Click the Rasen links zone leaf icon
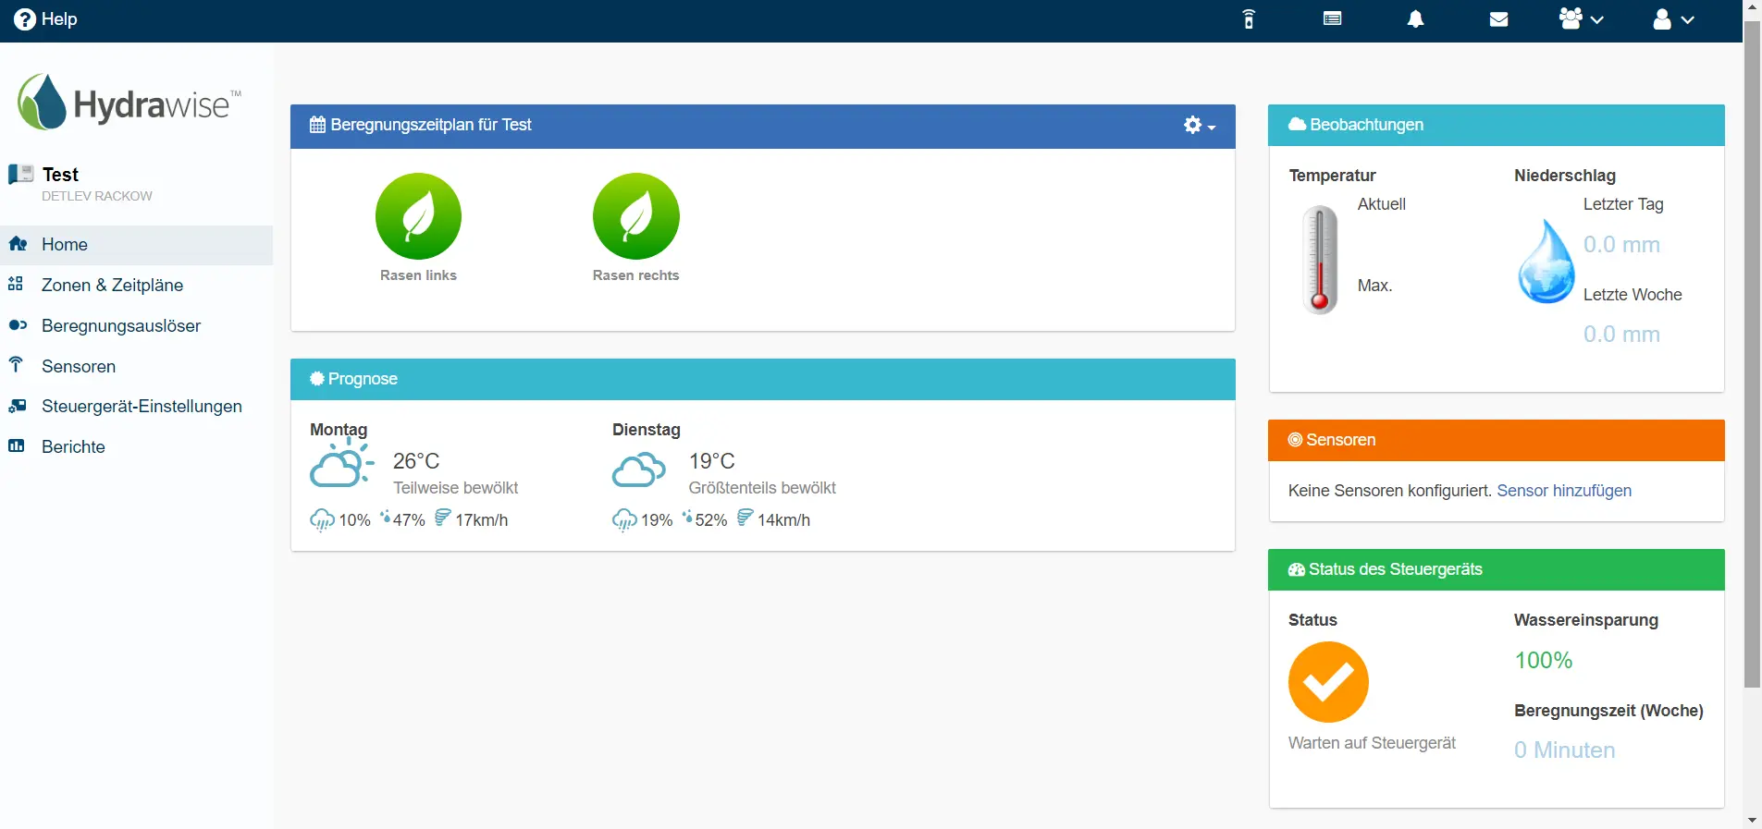 click(x=418, y=216)
